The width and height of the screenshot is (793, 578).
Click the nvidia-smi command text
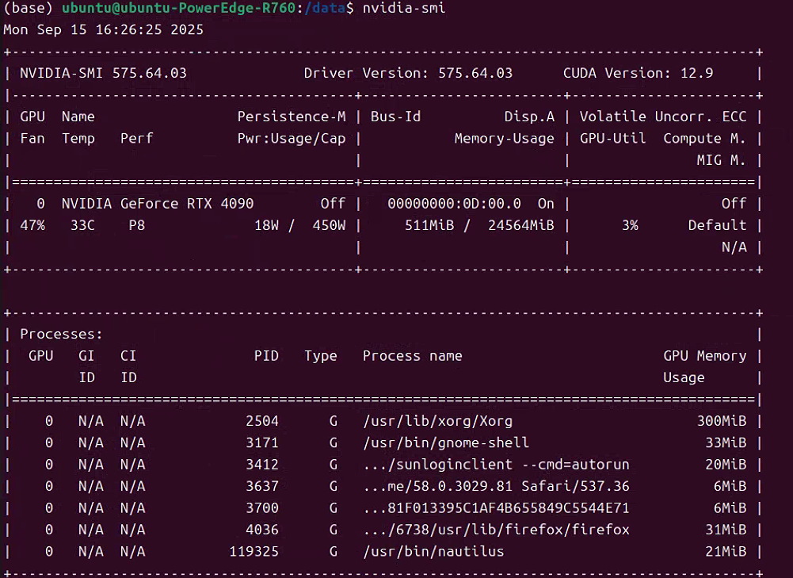pos(403,8)
